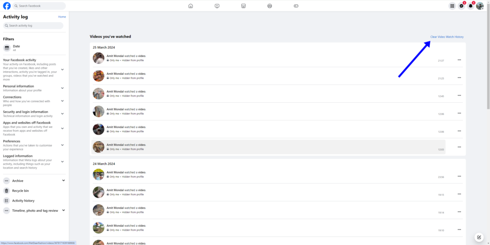The image size is (490, 245).
Task: Expand Your Facebook activity section
Action: pyautogui.click(x=62, y=70)
